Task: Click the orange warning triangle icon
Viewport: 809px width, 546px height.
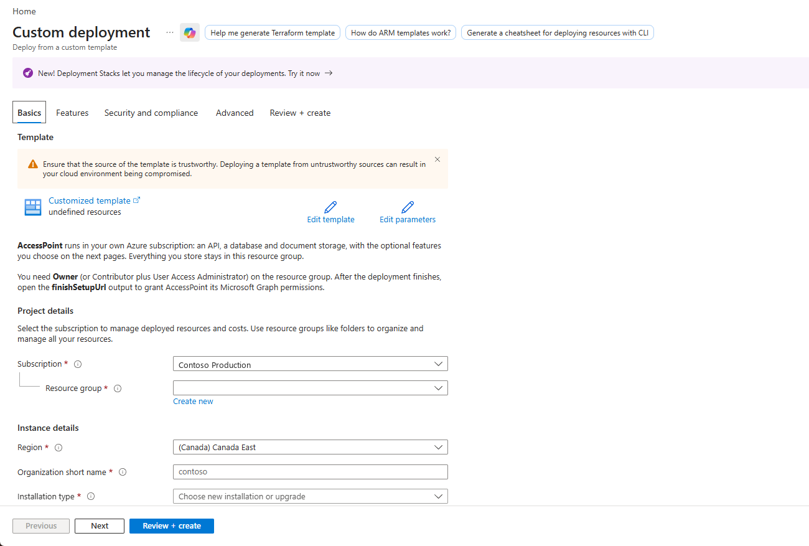Action: [x=33, y=164]
